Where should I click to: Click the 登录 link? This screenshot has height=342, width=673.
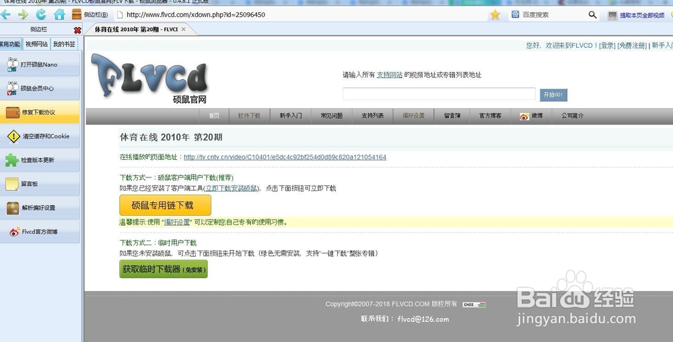[x=607, y=46]
